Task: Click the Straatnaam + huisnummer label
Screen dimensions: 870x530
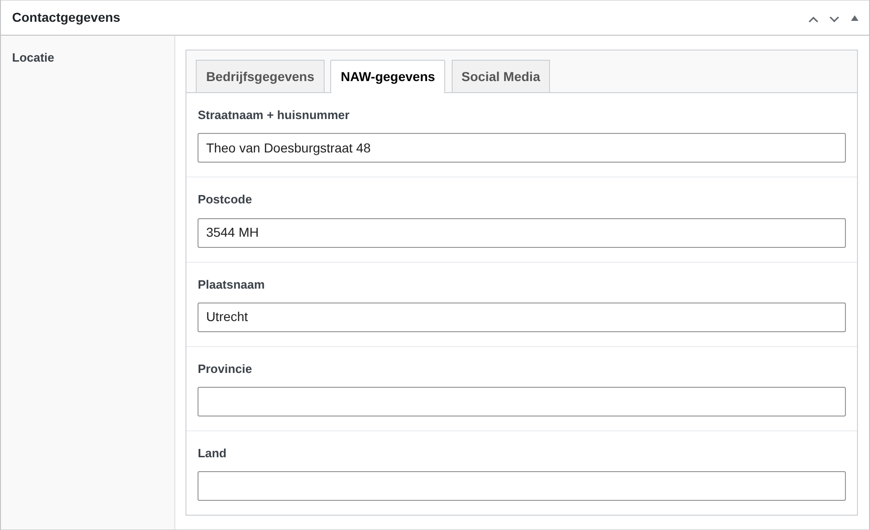Action: pos(274,115)
